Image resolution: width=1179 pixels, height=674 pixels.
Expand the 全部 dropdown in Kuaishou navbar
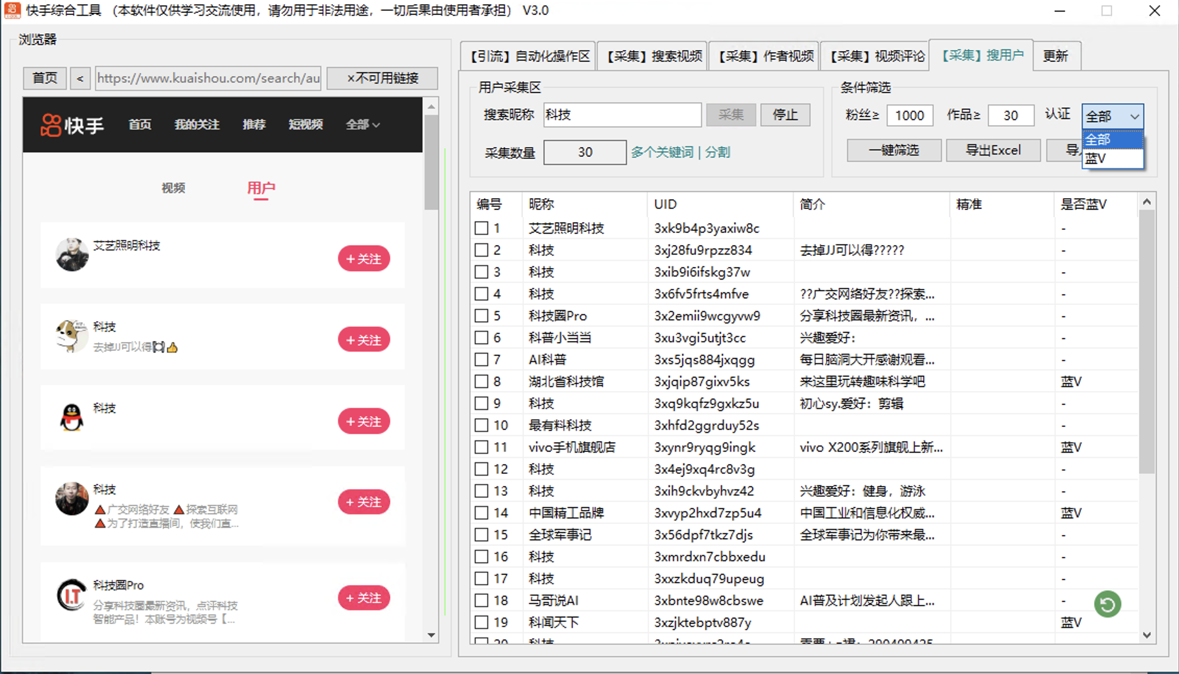click(x=362, y=124)
